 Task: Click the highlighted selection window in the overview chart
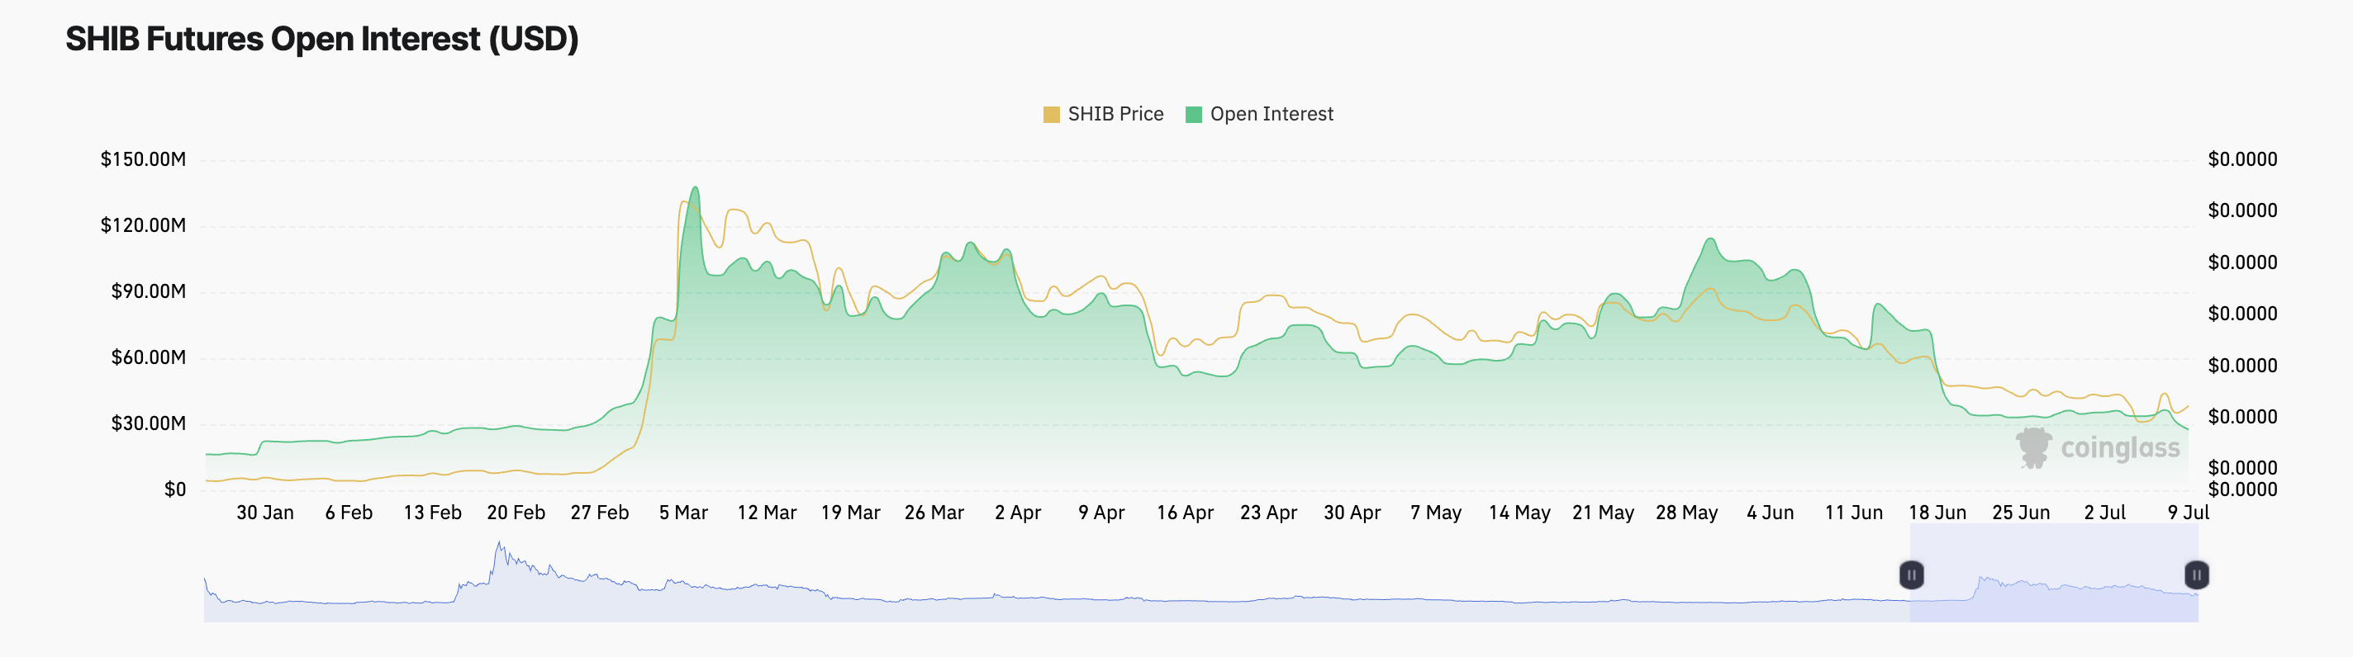click(x=2053, y=573)
